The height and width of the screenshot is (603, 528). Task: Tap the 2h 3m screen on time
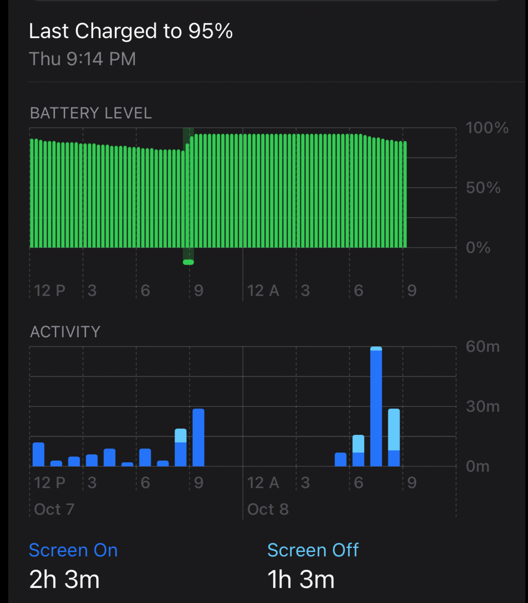[x=64, y=579]
